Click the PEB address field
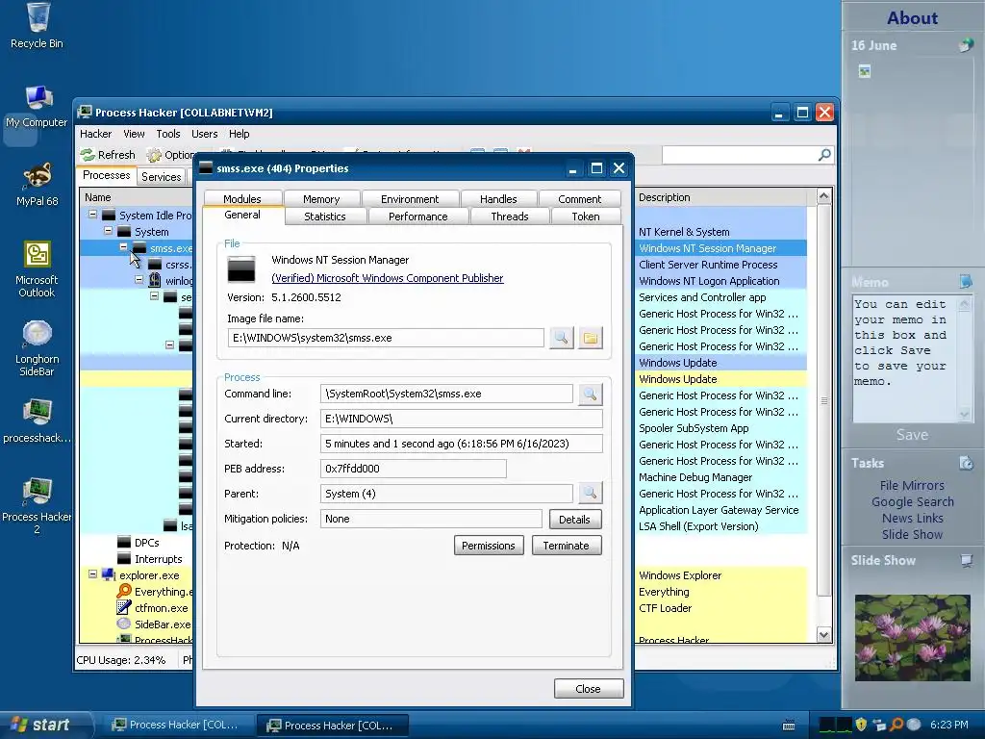 pos(413,469)
